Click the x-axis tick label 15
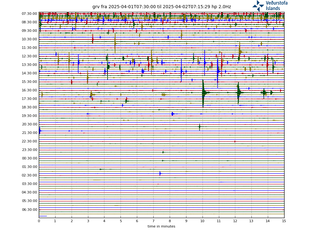Image resolution: width=323 pixels, height=242 pixels. (284, 221)
